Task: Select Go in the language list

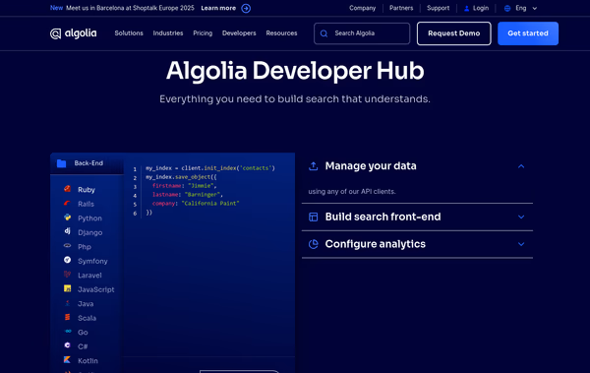Action: [x=83, y=333]
